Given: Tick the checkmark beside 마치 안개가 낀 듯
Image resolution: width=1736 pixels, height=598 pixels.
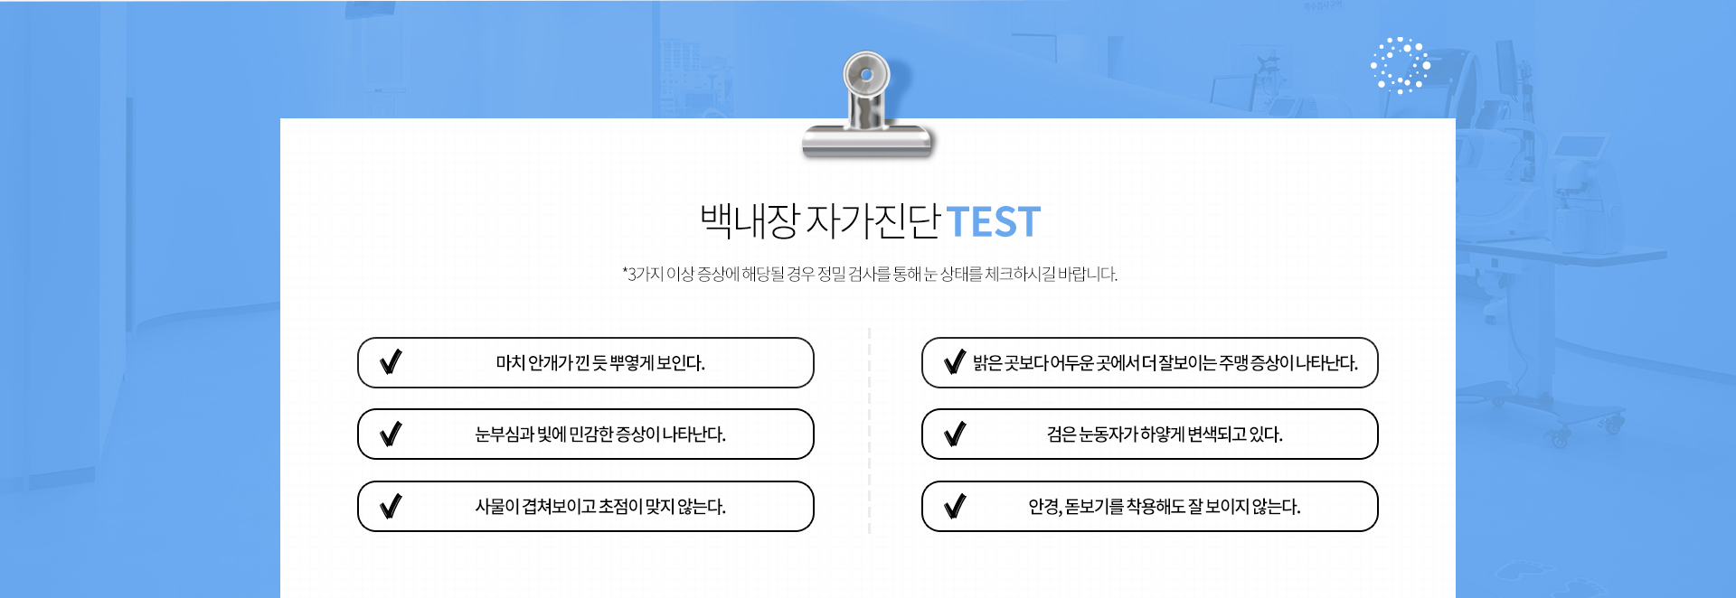Looking at the screenshot, I should (x=391, y=362).
